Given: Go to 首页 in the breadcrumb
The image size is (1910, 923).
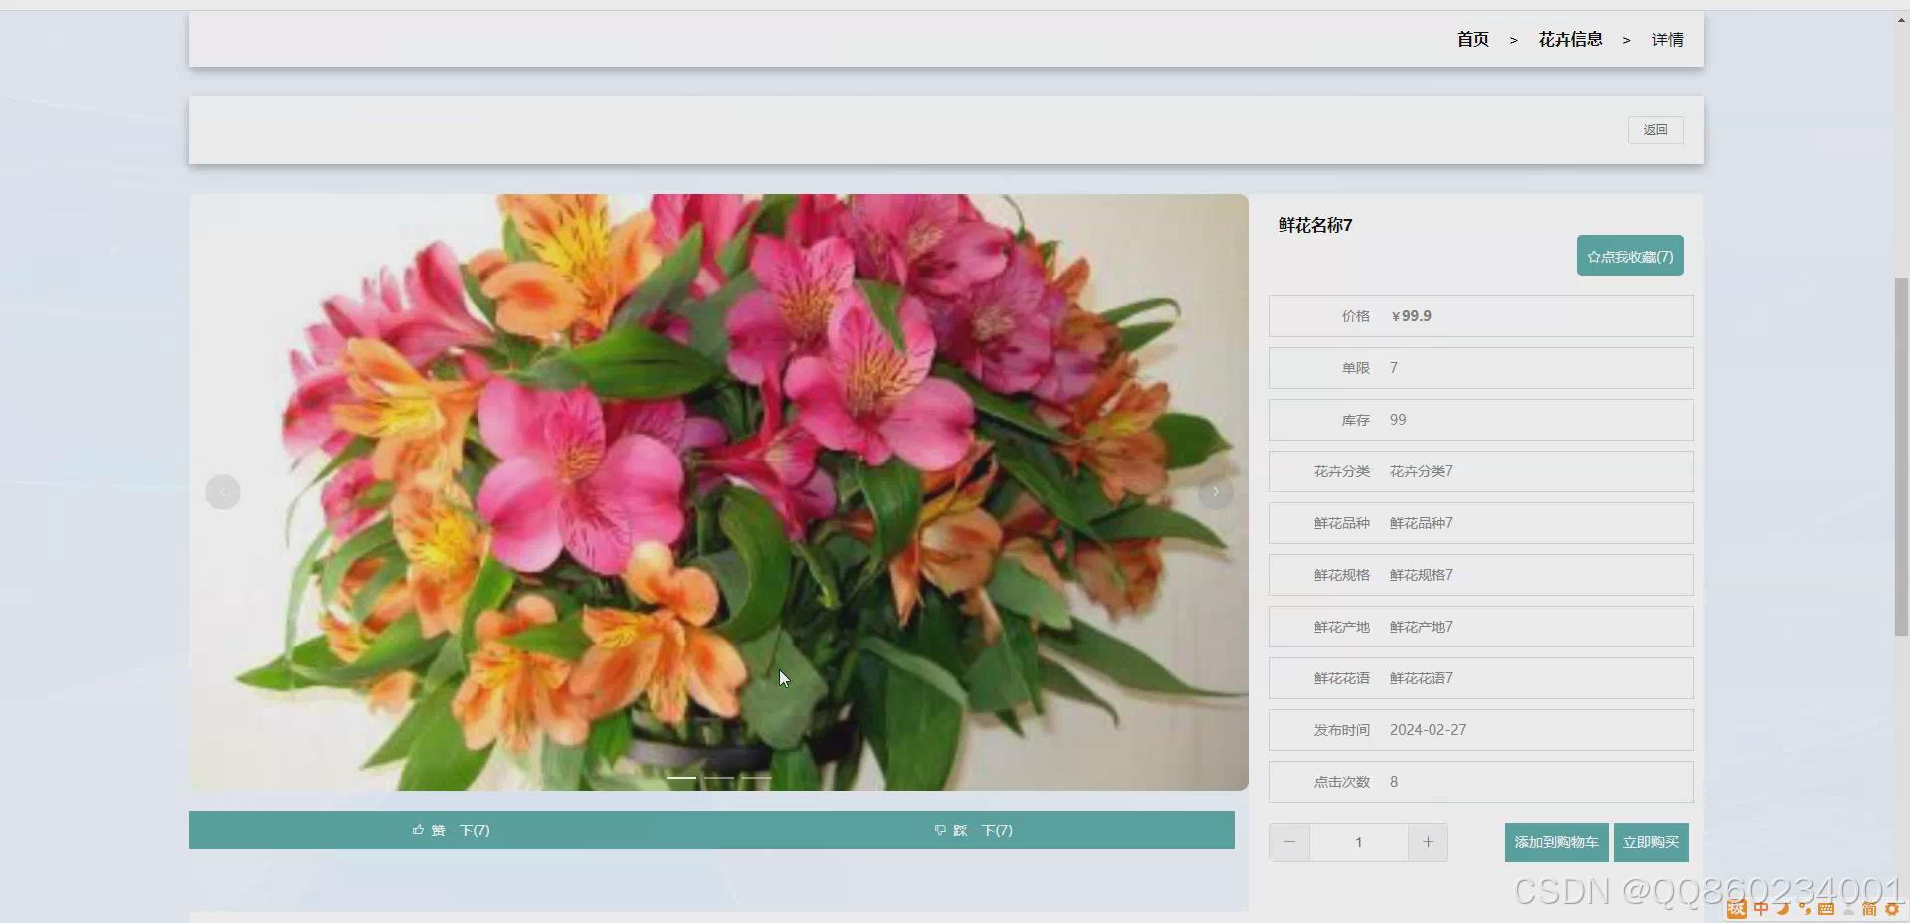Looking at the screenshot, I should [x=1472, y=39].
